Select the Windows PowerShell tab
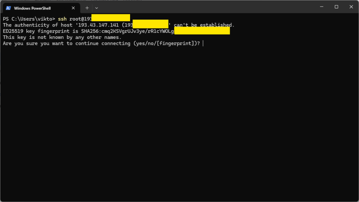Image resolution: width=359 pixels, height=202 pixels. (41, 8)
